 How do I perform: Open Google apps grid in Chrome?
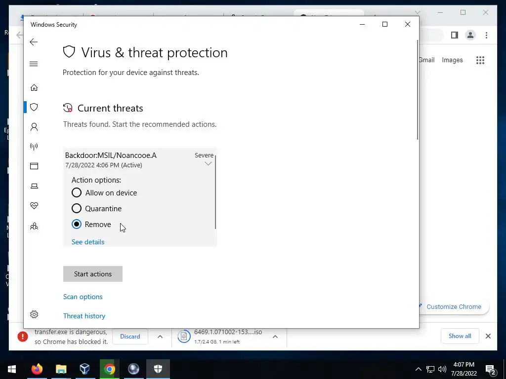(480, 60)
